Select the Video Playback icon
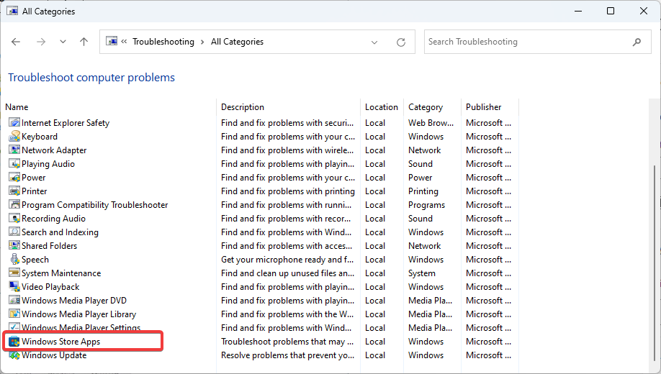The width and height of the screenshot is (661, 374). click(14, 287)
